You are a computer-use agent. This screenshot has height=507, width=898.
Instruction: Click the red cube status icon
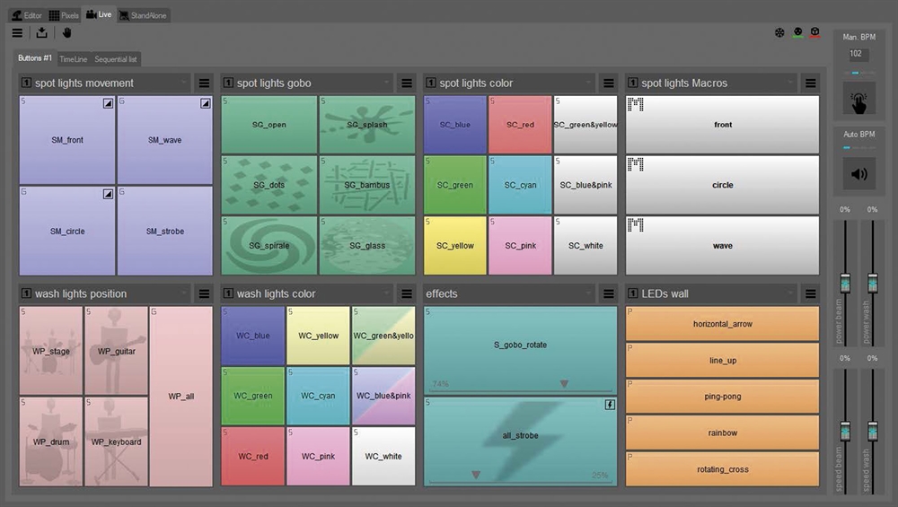[814, 32]
